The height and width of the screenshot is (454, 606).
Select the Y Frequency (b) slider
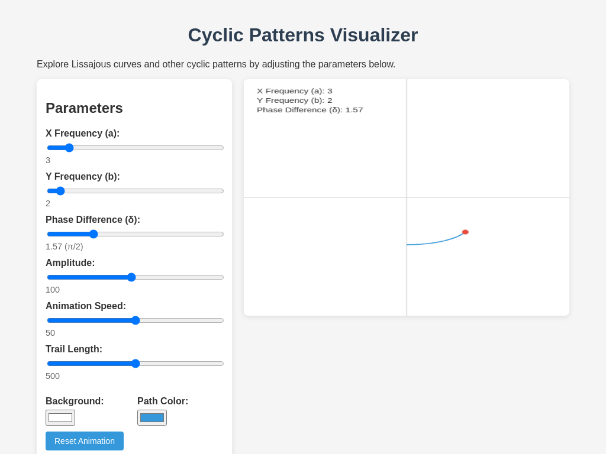coord(60,191)
